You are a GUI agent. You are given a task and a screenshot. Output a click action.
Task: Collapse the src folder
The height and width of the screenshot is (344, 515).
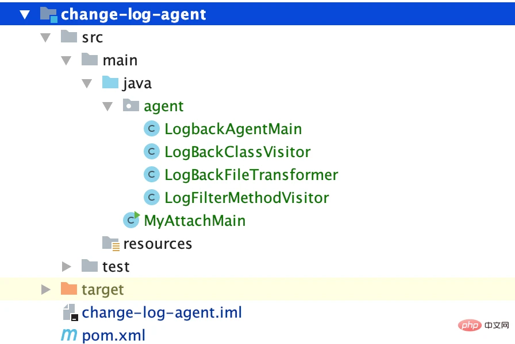tap(45, 37)
